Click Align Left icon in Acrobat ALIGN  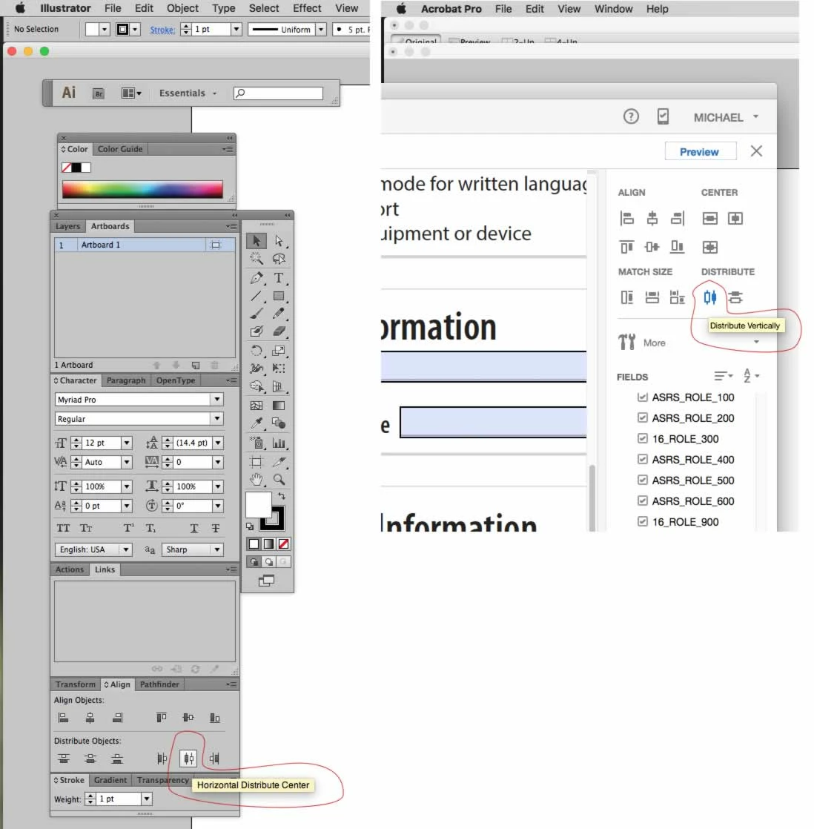coord(627,218)
